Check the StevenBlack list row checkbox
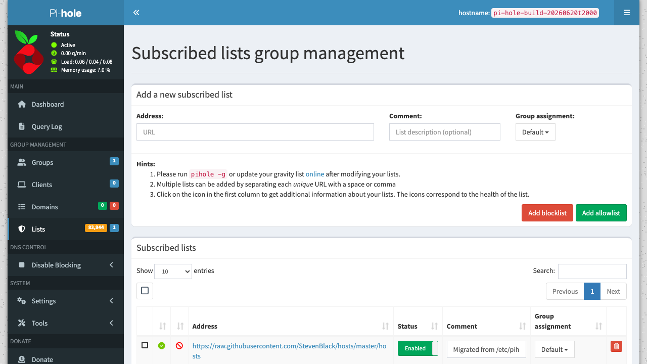This screenshot has width=647, height=364. click(x=145, y=345)
